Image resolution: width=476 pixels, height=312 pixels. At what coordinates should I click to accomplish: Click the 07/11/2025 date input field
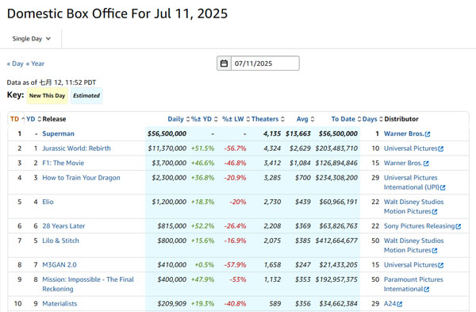coord(265,64)
